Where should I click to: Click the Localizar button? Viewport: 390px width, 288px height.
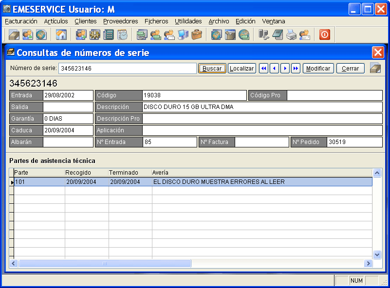pyautogui.click(x=242, y=68)
